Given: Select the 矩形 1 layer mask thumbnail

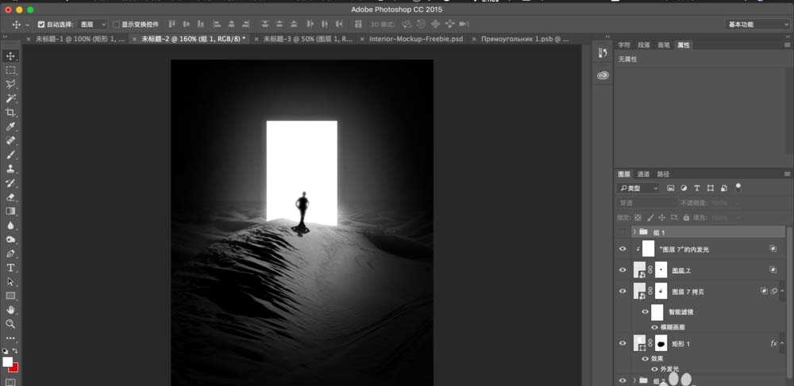Looking at the screenshot, I should [x=661, y=344].
